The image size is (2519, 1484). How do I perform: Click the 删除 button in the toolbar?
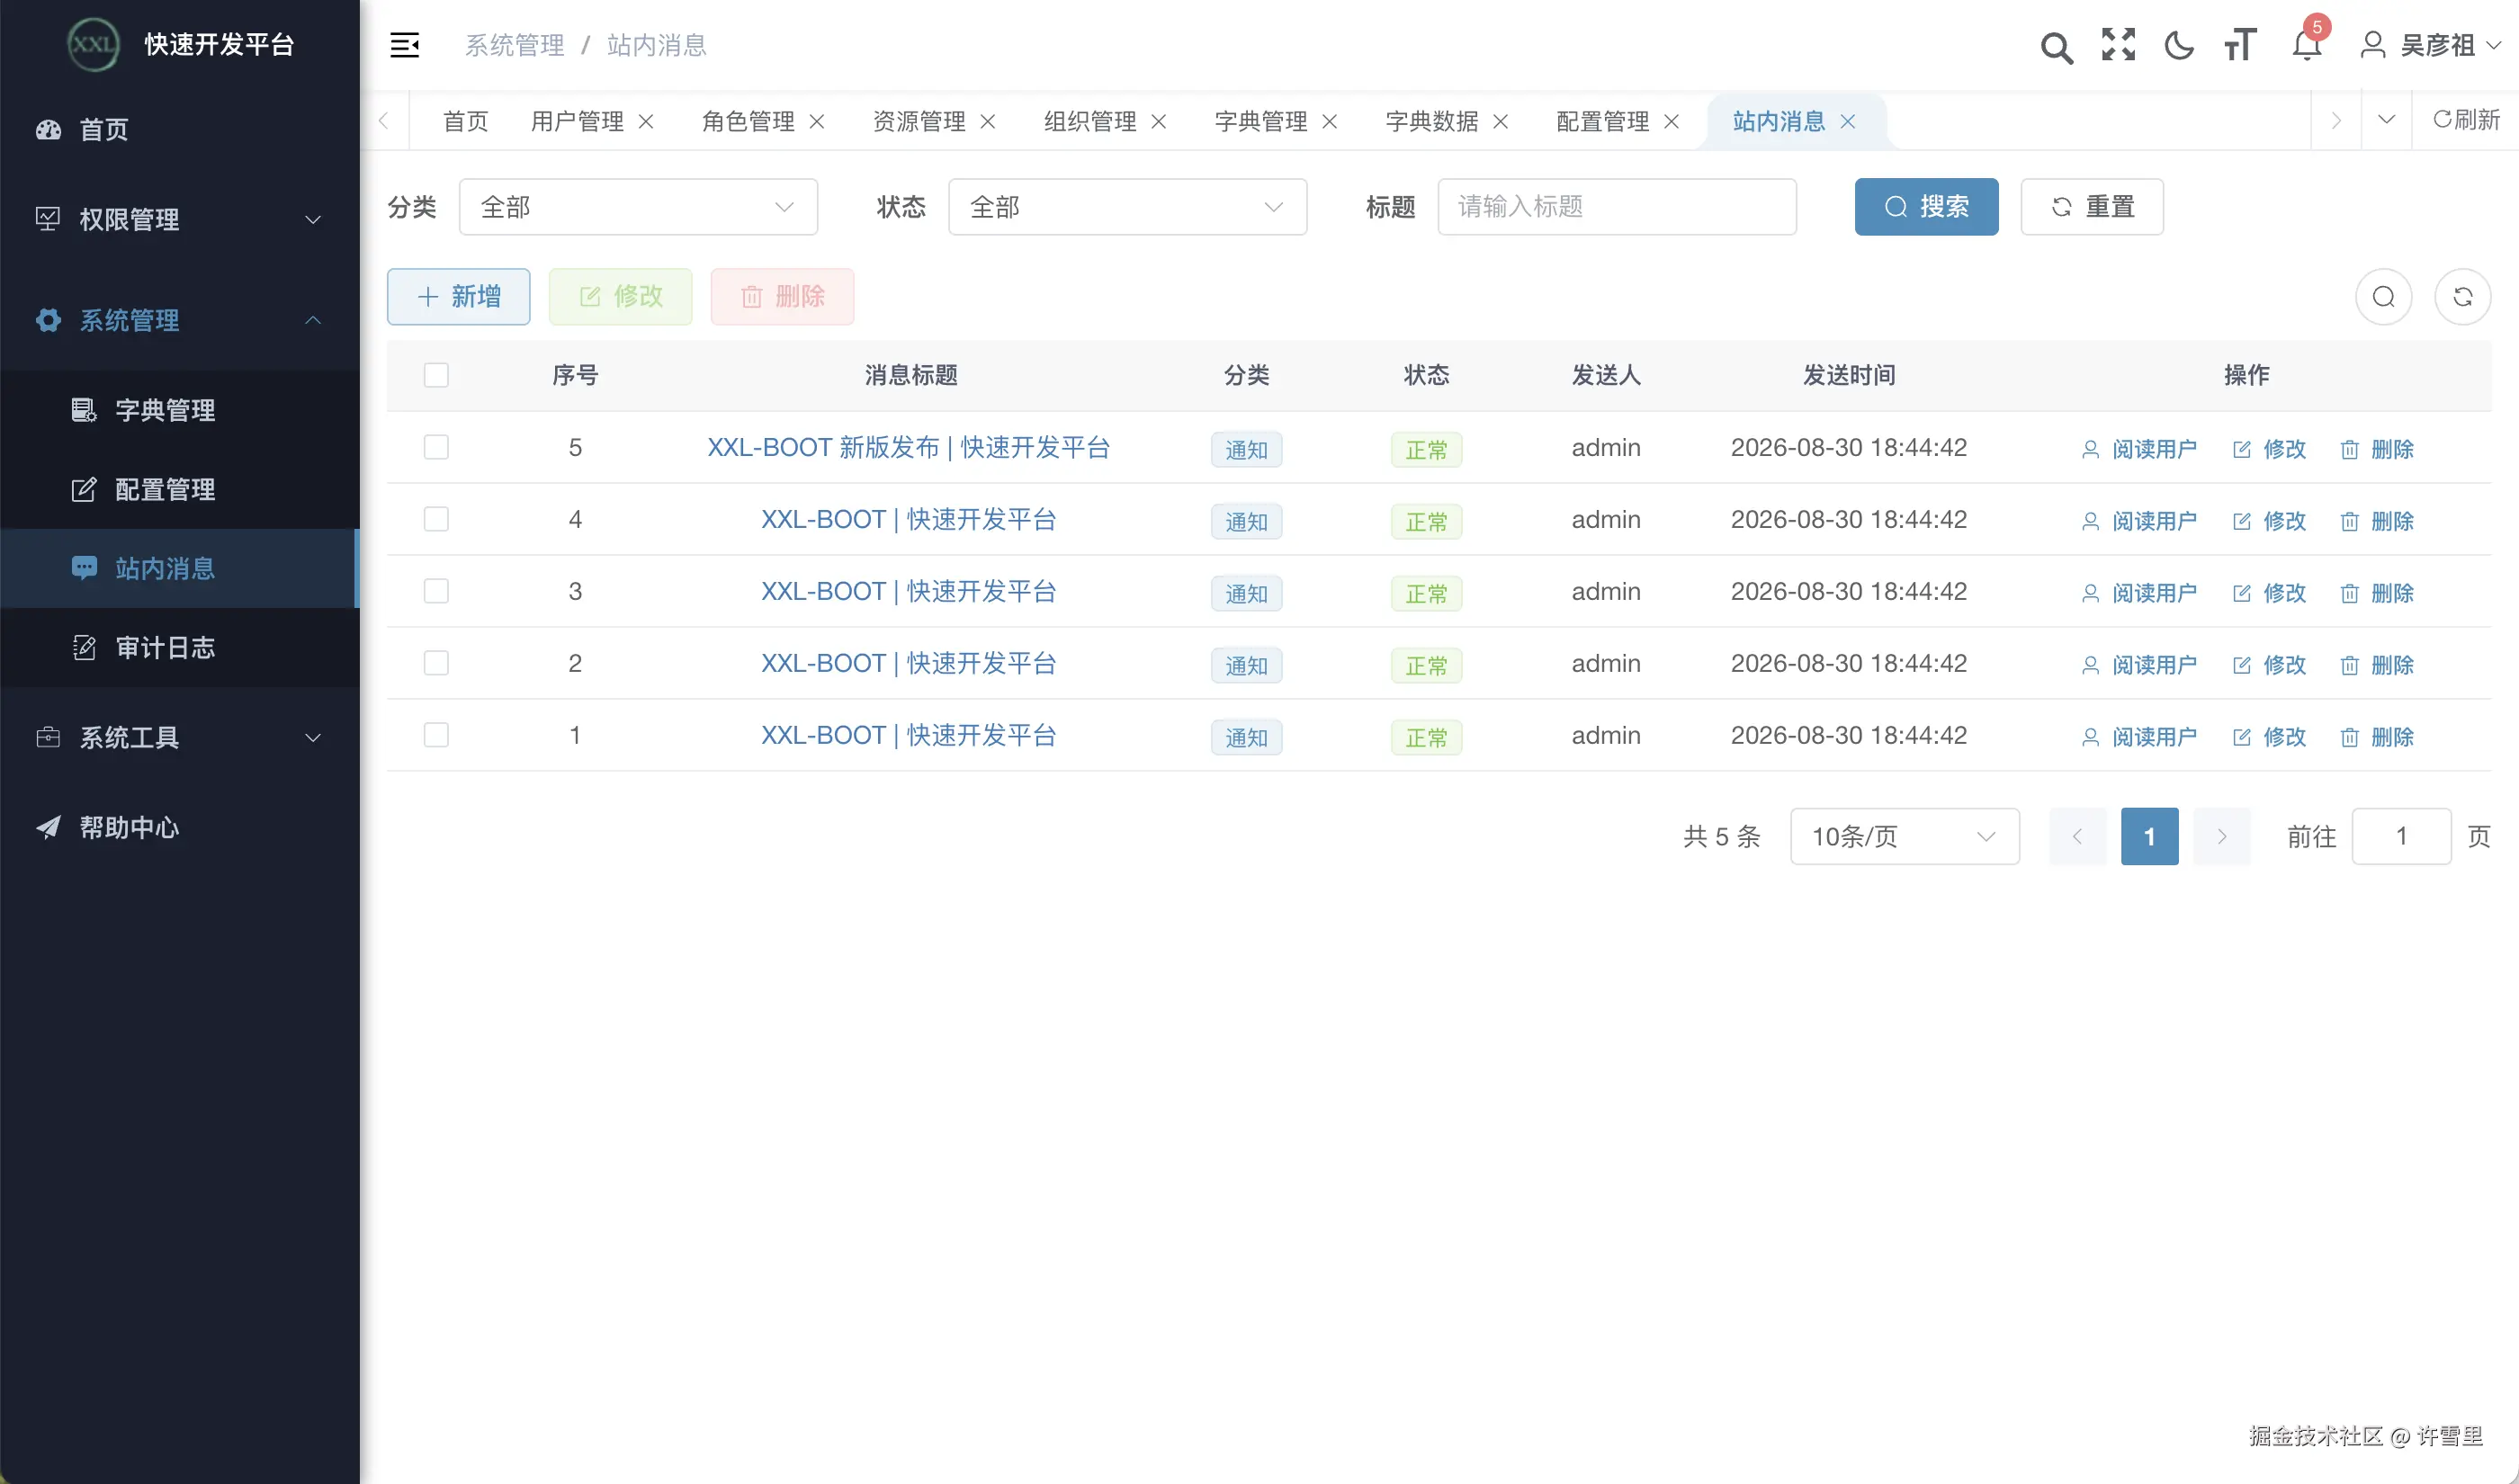pyautogui.click(x=783, y=297)
